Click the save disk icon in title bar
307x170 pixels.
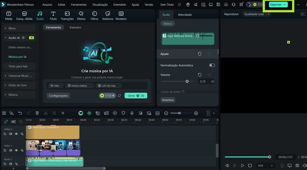pyautogui.click(x=218, y=4)
